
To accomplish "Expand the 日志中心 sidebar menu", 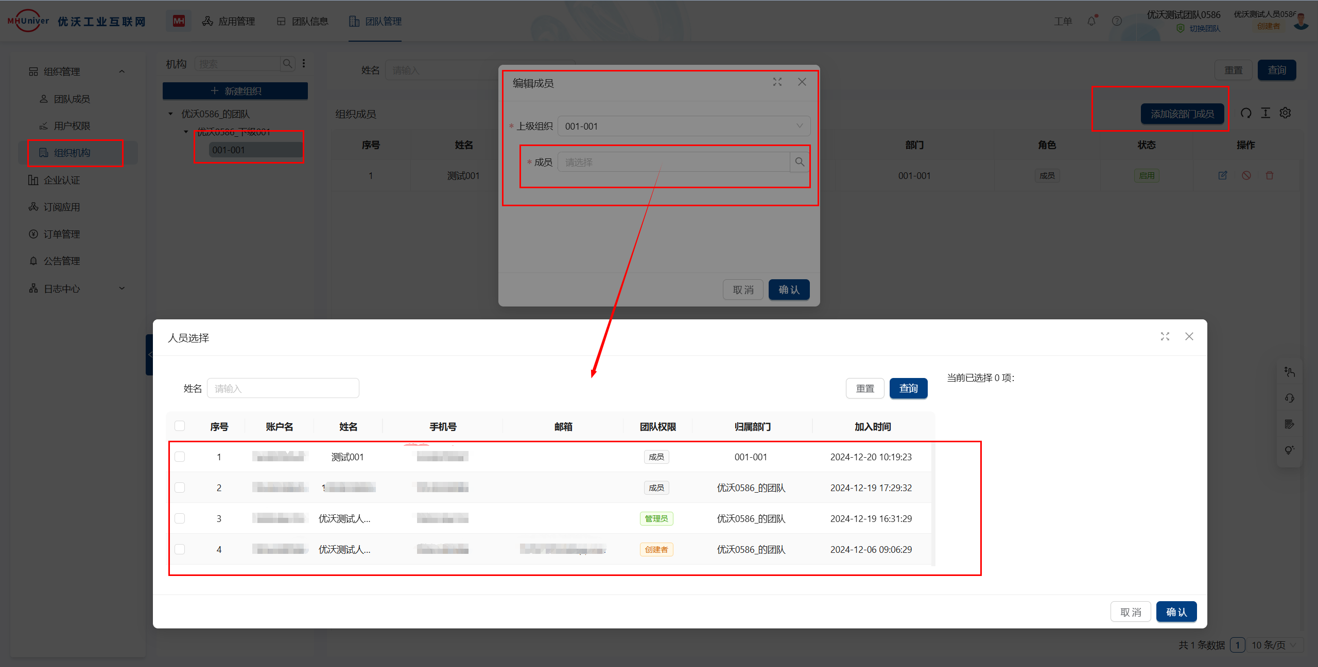I will tap(122, 289).
